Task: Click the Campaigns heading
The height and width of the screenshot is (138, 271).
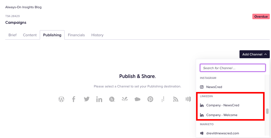Action: click(x=16, y=22)
